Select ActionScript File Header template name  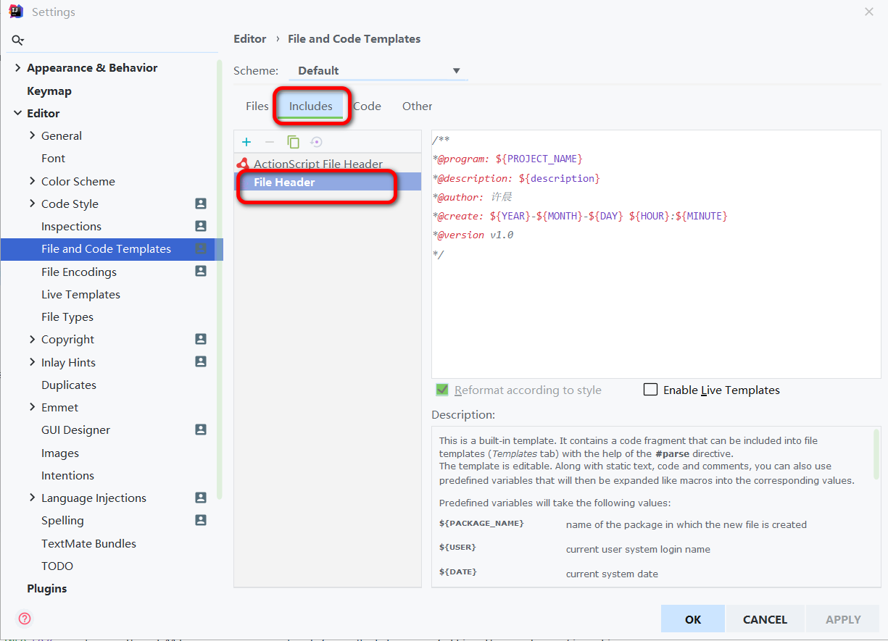(x=318, y=164)
